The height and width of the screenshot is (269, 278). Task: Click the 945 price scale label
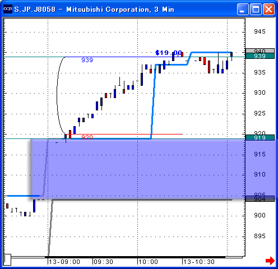coord(260,31)
